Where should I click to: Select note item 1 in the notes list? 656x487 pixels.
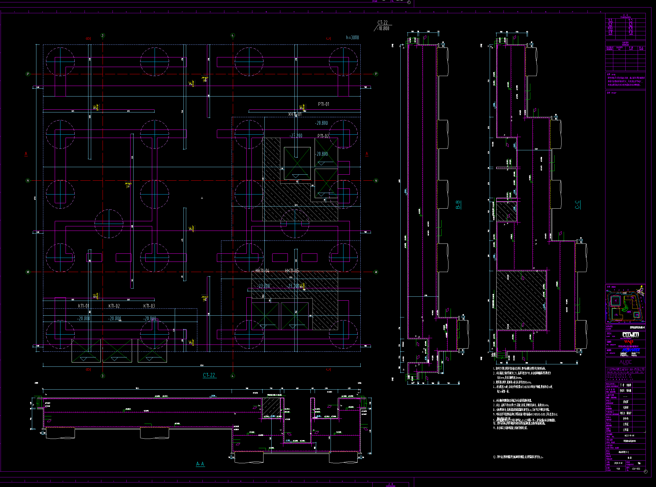point(519,368)
